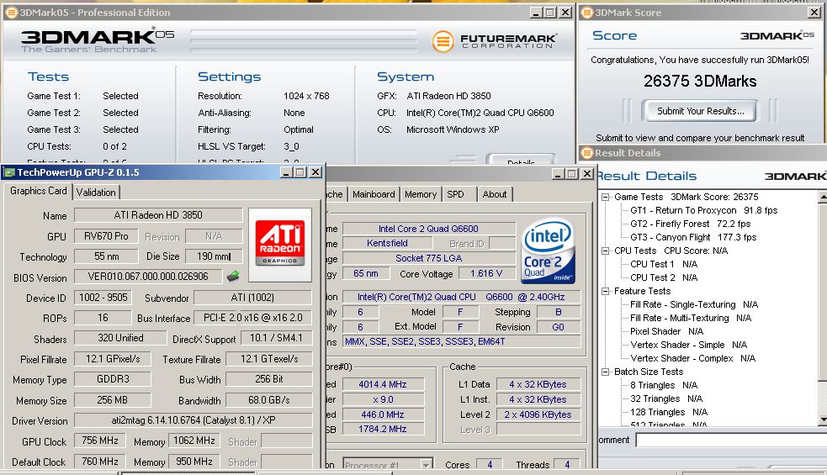Click the 26375 3DMarks score text
The image size is (827, 475).
[x=700, y=82]
